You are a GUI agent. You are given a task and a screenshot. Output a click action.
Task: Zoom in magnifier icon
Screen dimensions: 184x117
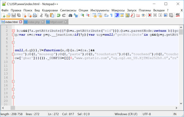(82, 15)
